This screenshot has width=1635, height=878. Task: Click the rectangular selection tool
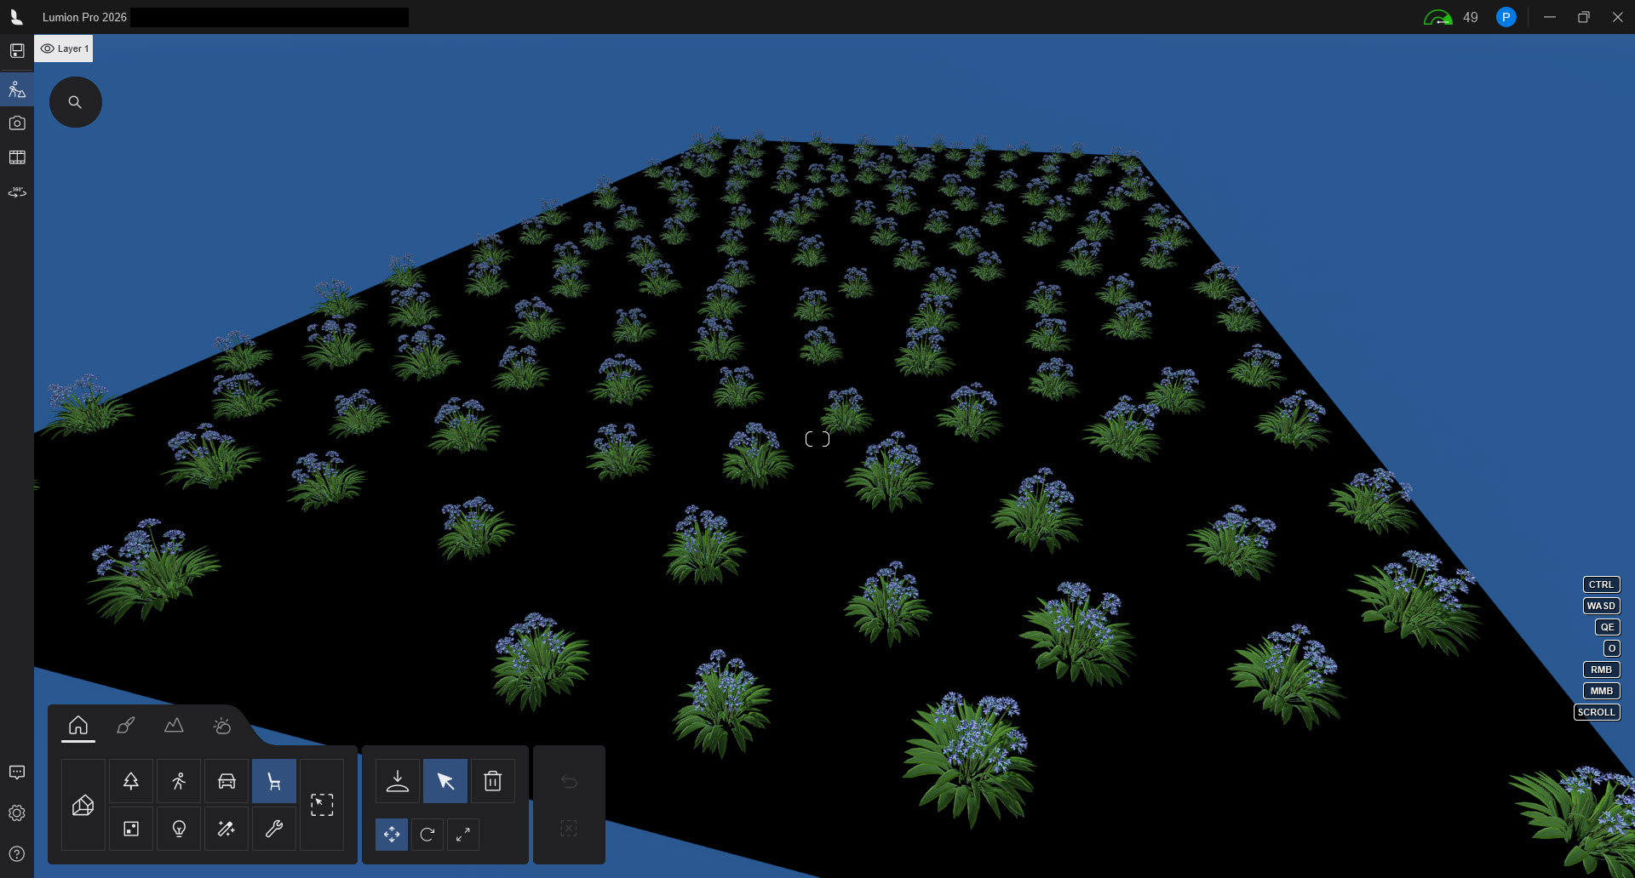pos(322,805)
